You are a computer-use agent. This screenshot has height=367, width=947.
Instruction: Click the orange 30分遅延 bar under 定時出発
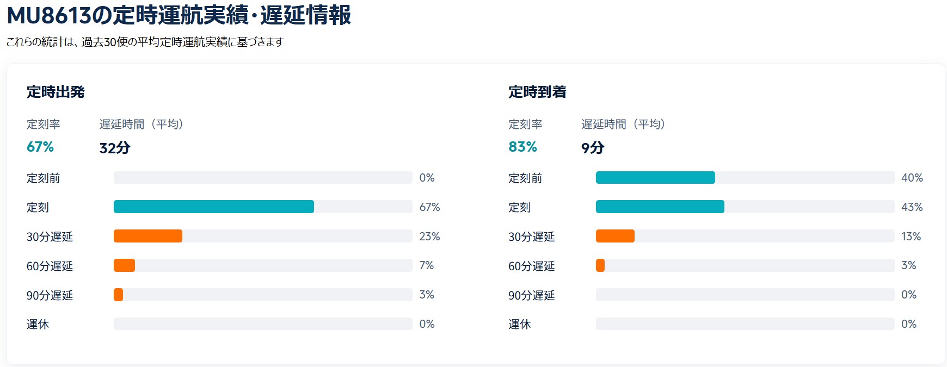[x=148, y=236]
